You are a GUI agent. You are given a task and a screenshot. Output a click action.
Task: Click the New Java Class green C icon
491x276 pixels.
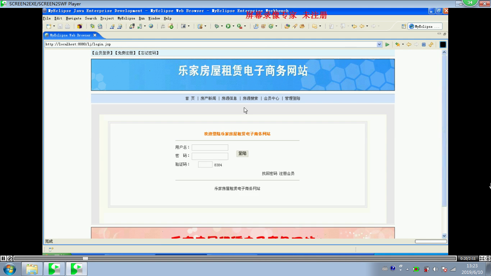pos(271,26)
